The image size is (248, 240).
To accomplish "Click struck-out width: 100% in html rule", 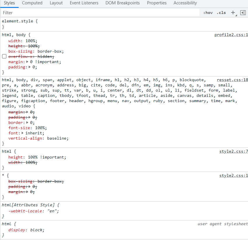I will [23, 163].
